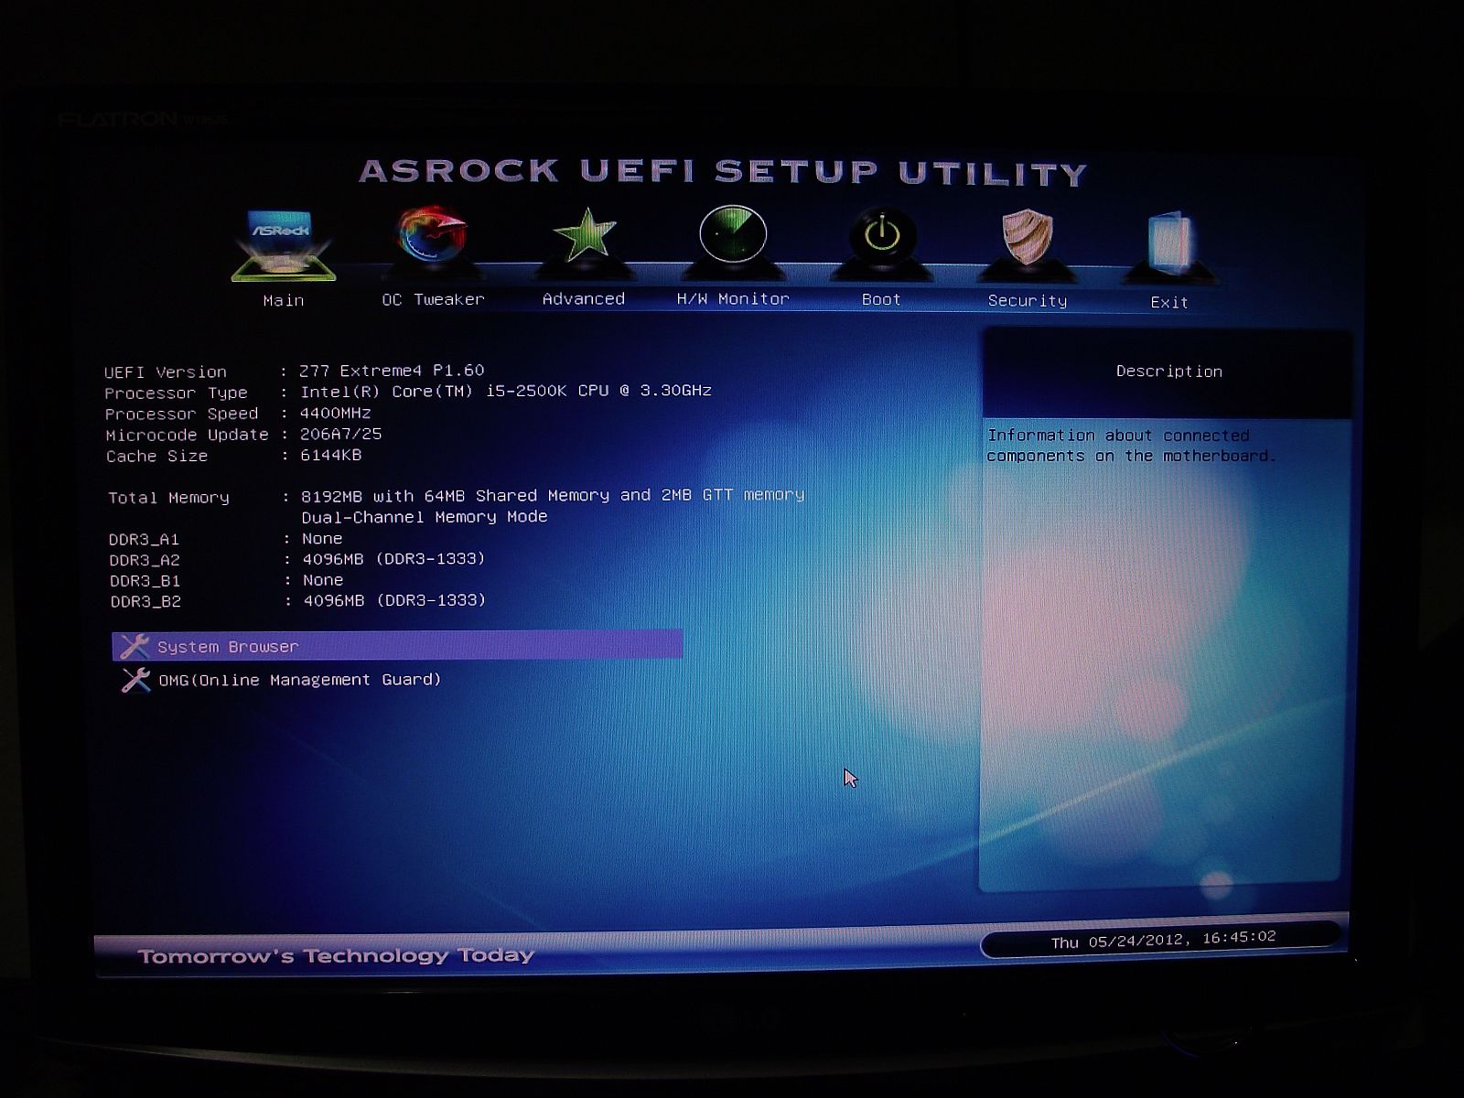Click the Description panel heading
Viewport: 1464px width, 1098px height.
coord(1169,371)
